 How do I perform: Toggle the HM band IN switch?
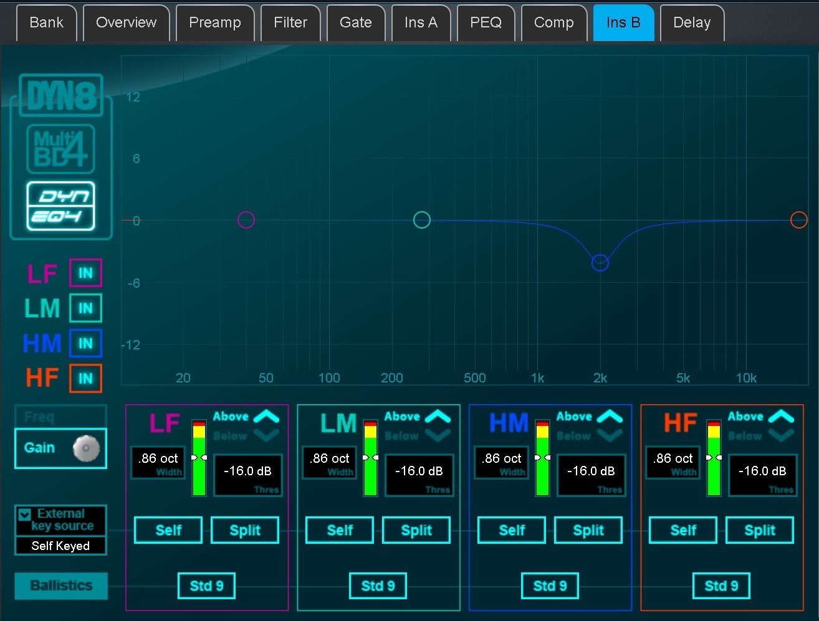85,343
